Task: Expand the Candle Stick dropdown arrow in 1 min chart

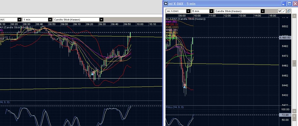Action: [102, 19]
